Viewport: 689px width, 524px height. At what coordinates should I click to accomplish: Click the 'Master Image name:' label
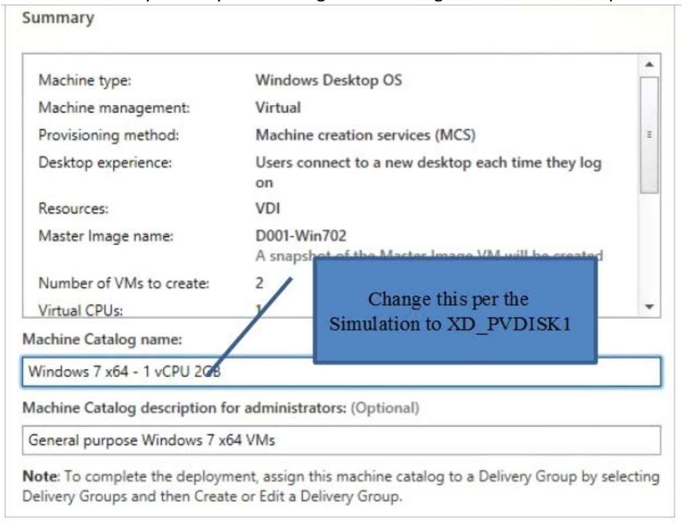coord(106,236)
